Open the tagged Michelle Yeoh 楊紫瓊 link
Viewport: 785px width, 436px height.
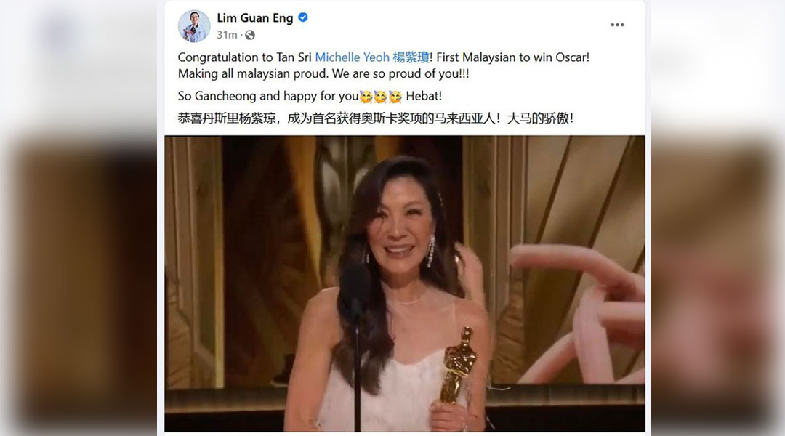click(372, 57)
